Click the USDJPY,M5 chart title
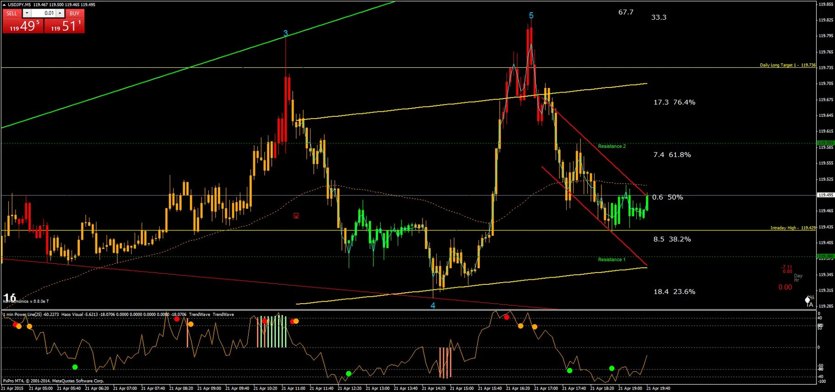The height and width of the screenshot is (392, 835). [x=19, y=5]
